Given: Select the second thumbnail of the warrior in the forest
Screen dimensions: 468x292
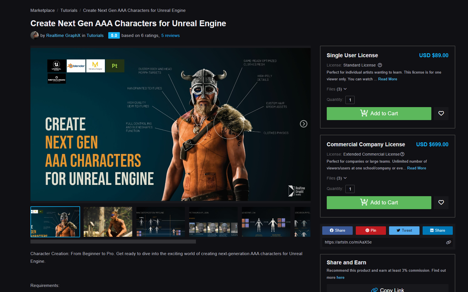Looking at the screenshot, I should (x=108, y=222).
